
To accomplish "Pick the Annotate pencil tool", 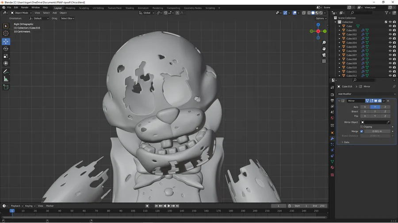I will point(6,71).
